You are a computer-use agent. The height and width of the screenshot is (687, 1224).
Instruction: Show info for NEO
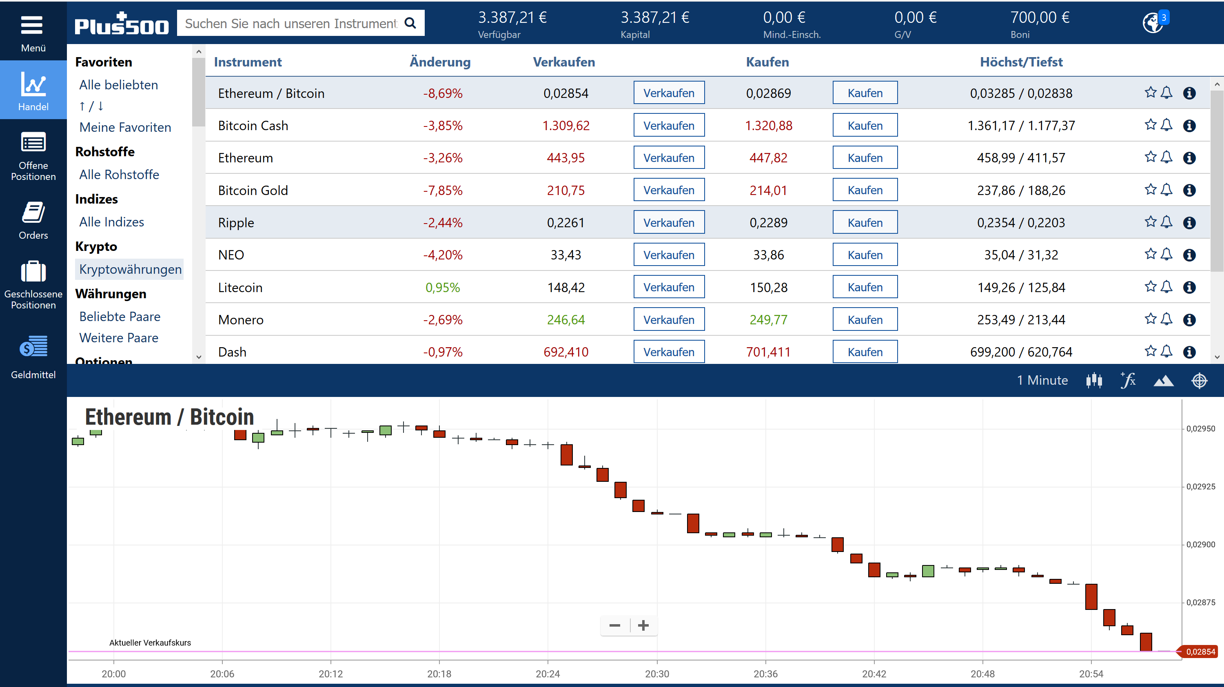pos(1189,255)
